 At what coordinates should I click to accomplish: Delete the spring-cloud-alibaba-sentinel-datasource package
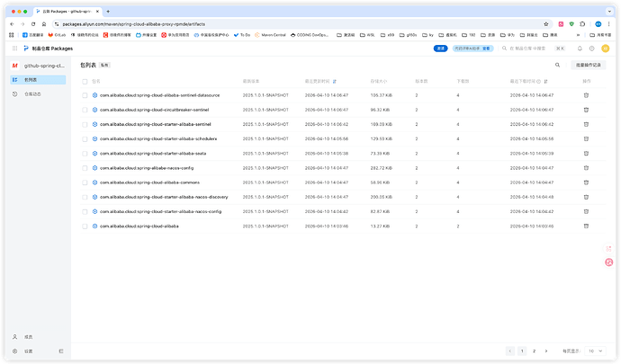pos(586,95)
